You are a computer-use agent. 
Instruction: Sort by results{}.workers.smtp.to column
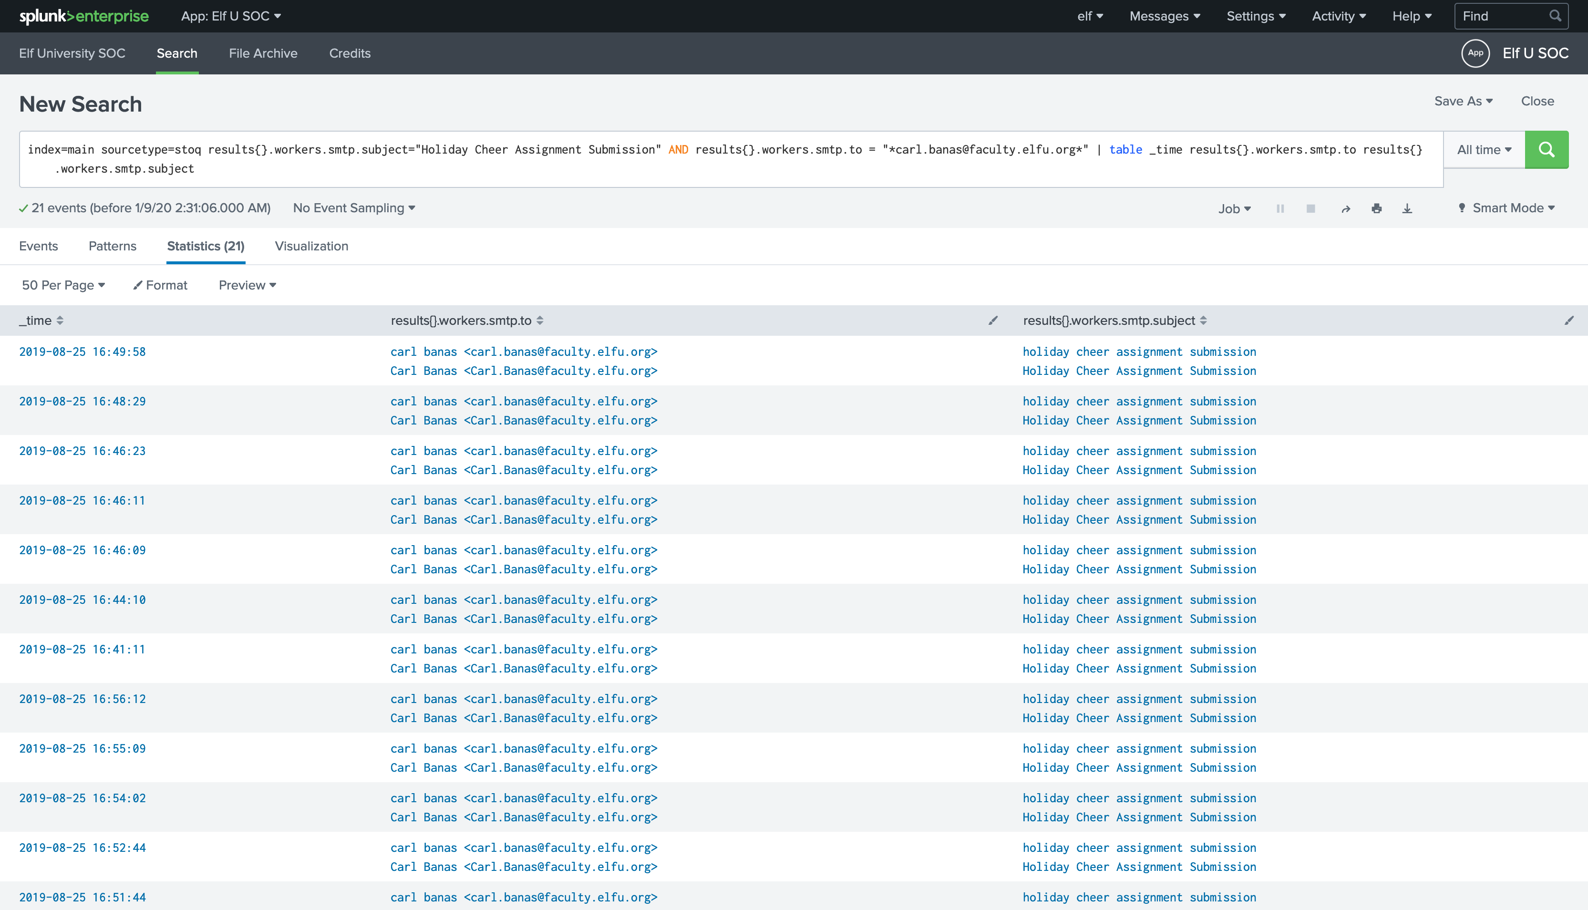pos(467,321)
